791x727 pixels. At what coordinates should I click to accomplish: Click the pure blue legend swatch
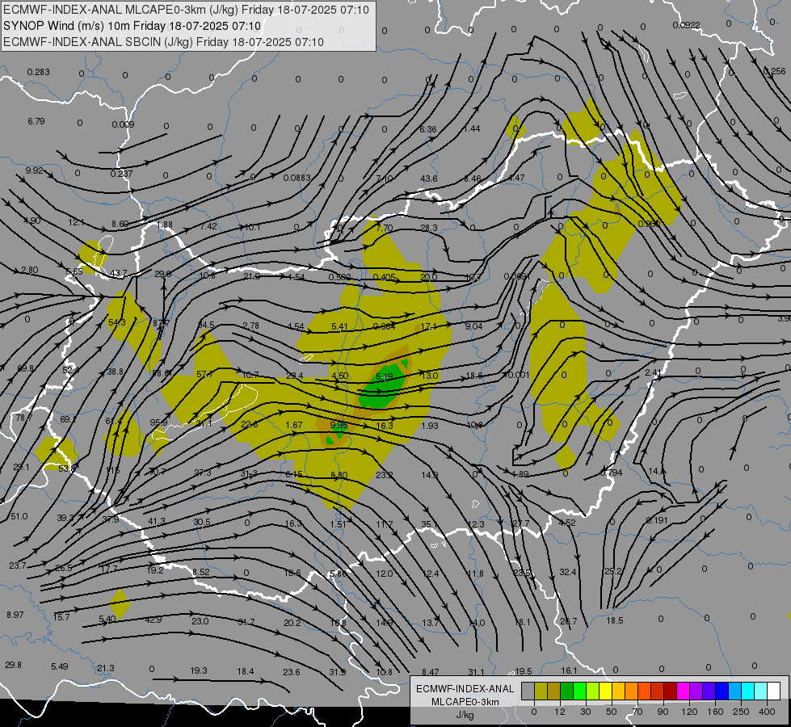coord(722,691)
